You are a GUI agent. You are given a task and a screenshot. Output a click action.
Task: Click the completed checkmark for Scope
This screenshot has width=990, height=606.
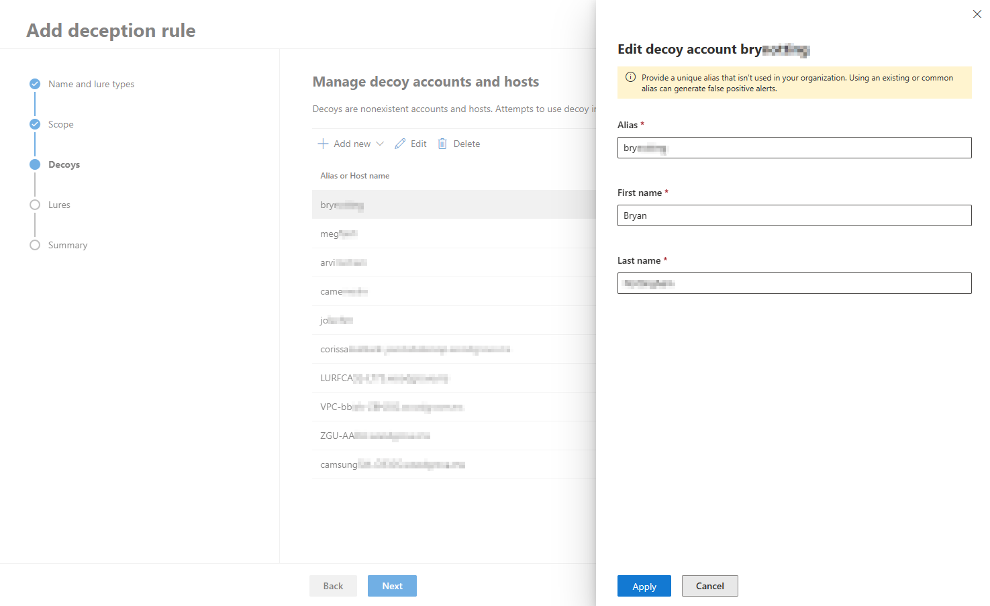click(x=35, y=124)
